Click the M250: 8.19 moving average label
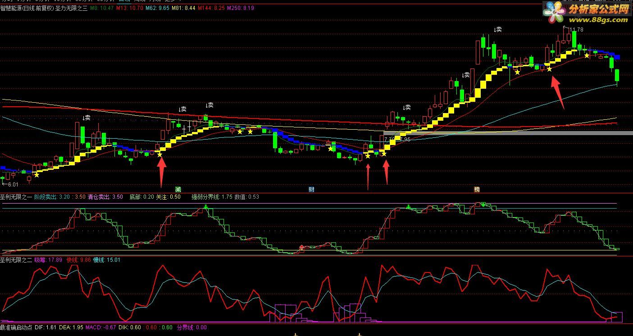633x336 pixels. pos(240,8)
